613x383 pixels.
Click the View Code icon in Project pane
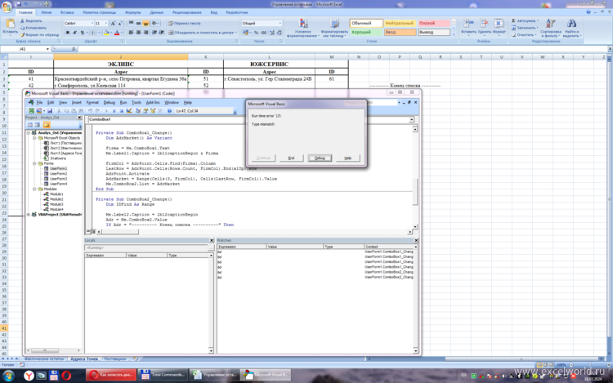[29, 125]
